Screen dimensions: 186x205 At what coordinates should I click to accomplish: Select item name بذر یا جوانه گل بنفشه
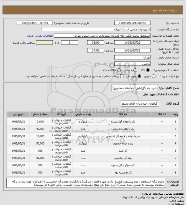[x=123, y=122]
